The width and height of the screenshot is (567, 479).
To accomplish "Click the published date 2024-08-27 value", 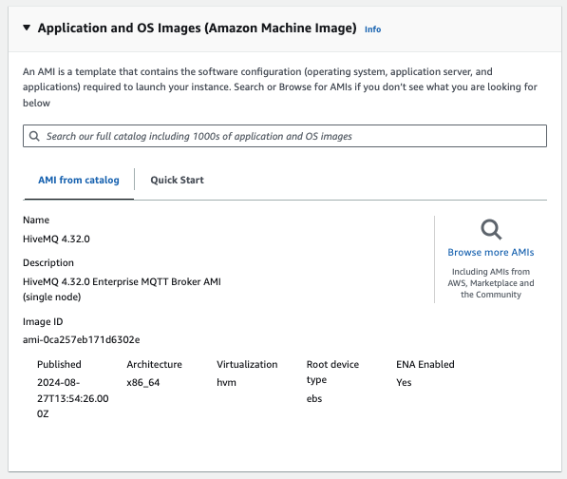I will 73,398.
